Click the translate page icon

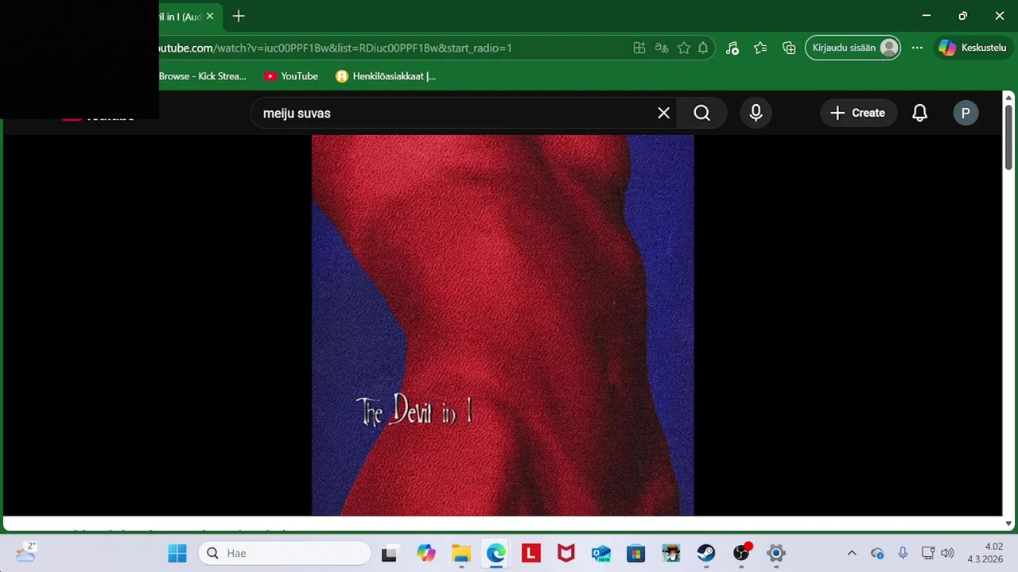click(x=662, y=48)
